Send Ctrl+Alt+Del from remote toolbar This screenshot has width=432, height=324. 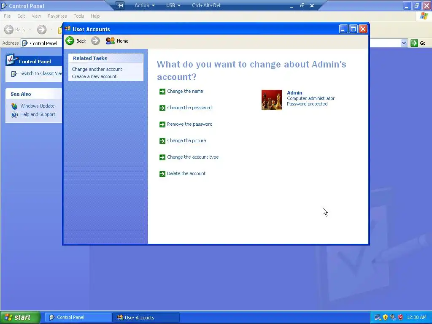pos(206,5)
